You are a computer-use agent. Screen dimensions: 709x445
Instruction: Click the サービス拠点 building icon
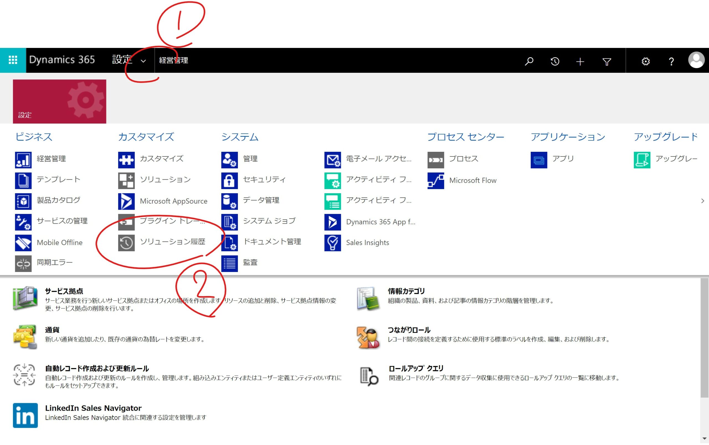tap(25, 298)
